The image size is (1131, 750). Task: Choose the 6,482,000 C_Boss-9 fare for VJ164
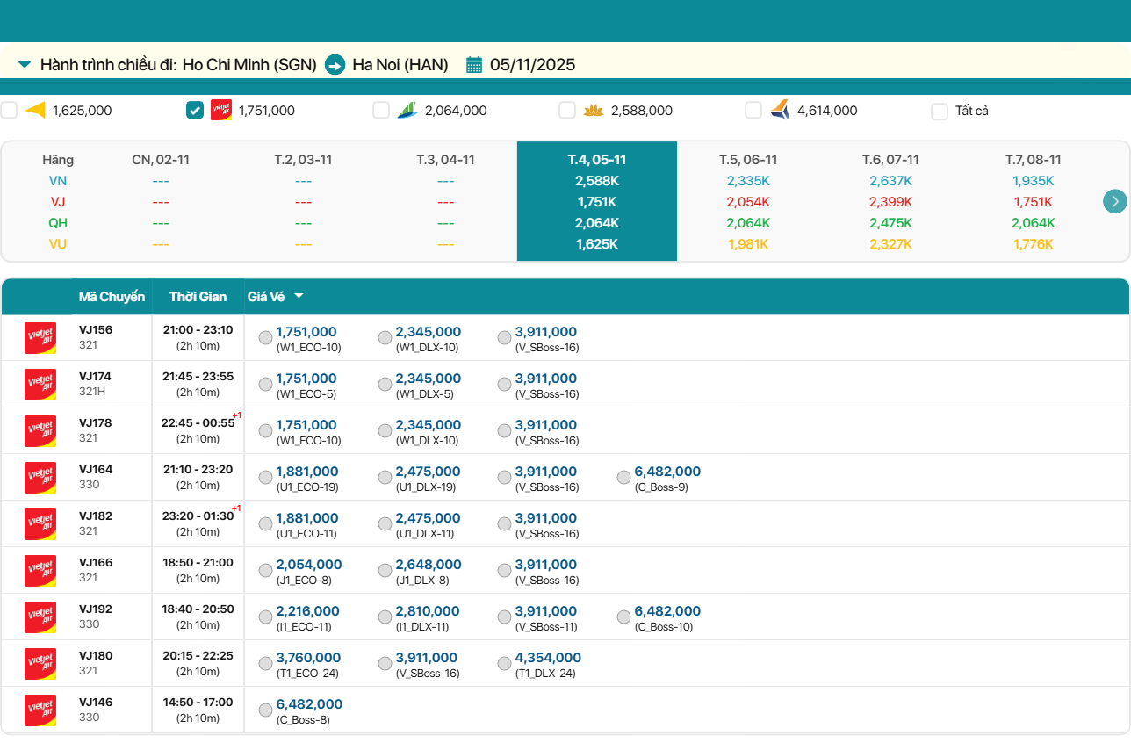click(623, 478)
